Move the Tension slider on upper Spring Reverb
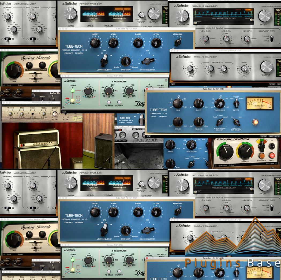This screenshot has height=280, width=281. tap(36, 73)
